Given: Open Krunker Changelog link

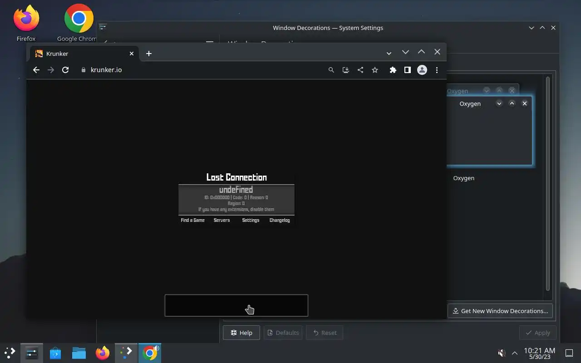Looking at the screenshot, I should [x=280, y=220].
